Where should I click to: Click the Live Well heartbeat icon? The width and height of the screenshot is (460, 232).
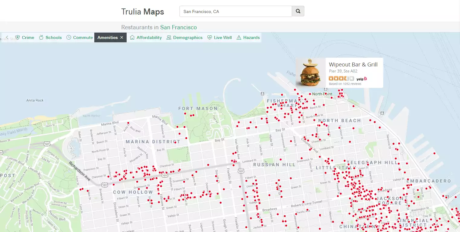[209, 37]
